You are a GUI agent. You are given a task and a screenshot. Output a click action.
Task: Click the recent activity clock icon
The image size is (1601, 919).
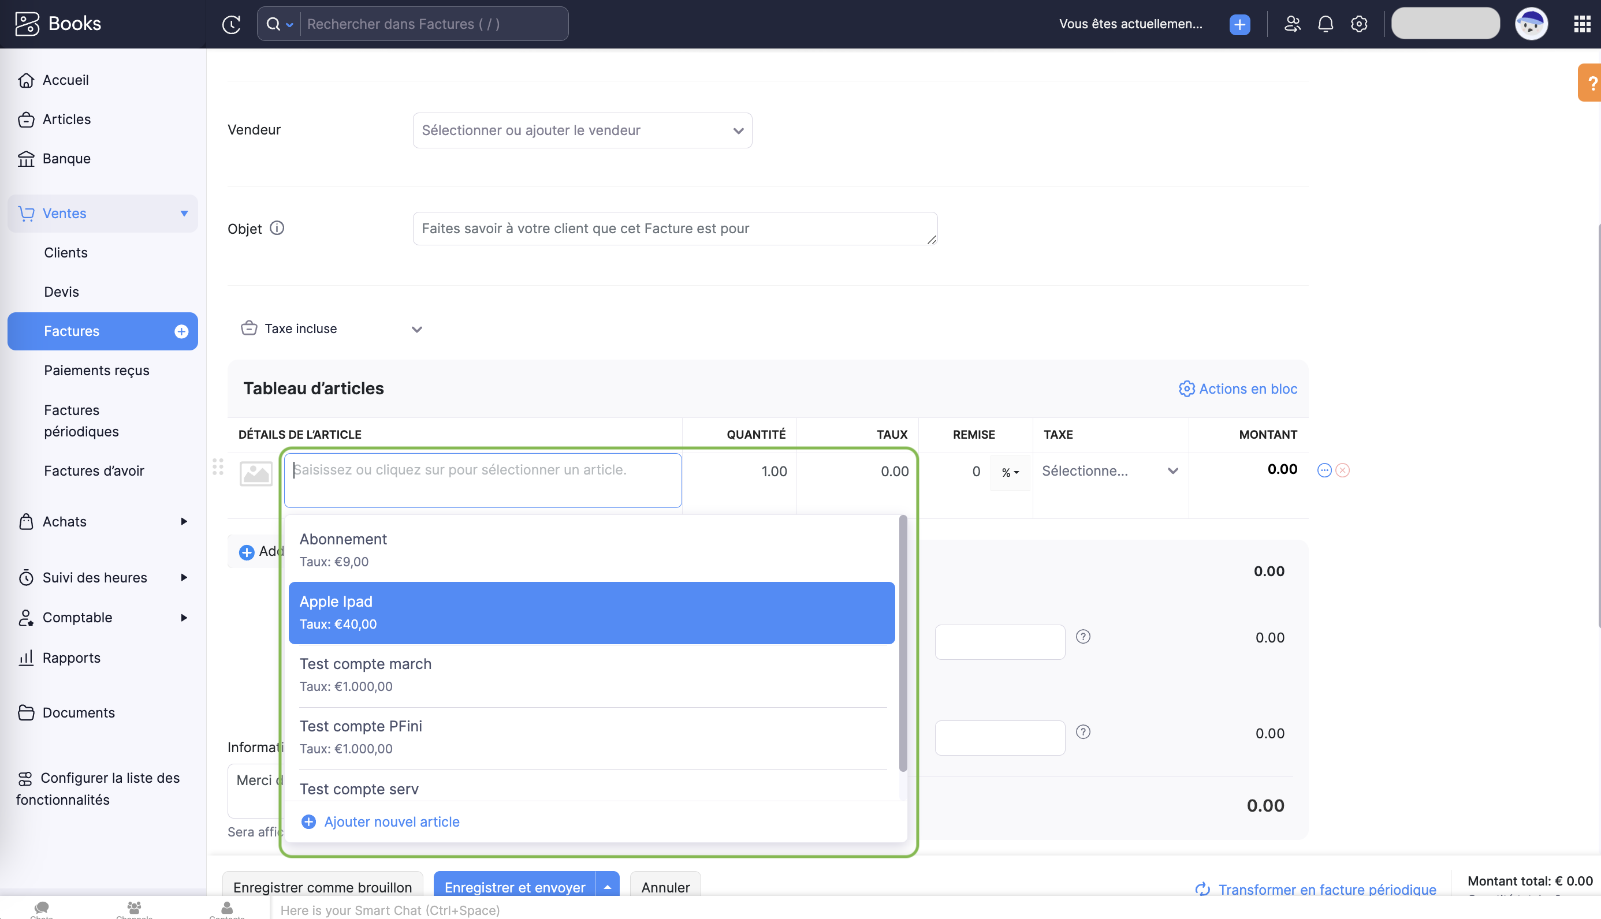click(x=231, y=24)
